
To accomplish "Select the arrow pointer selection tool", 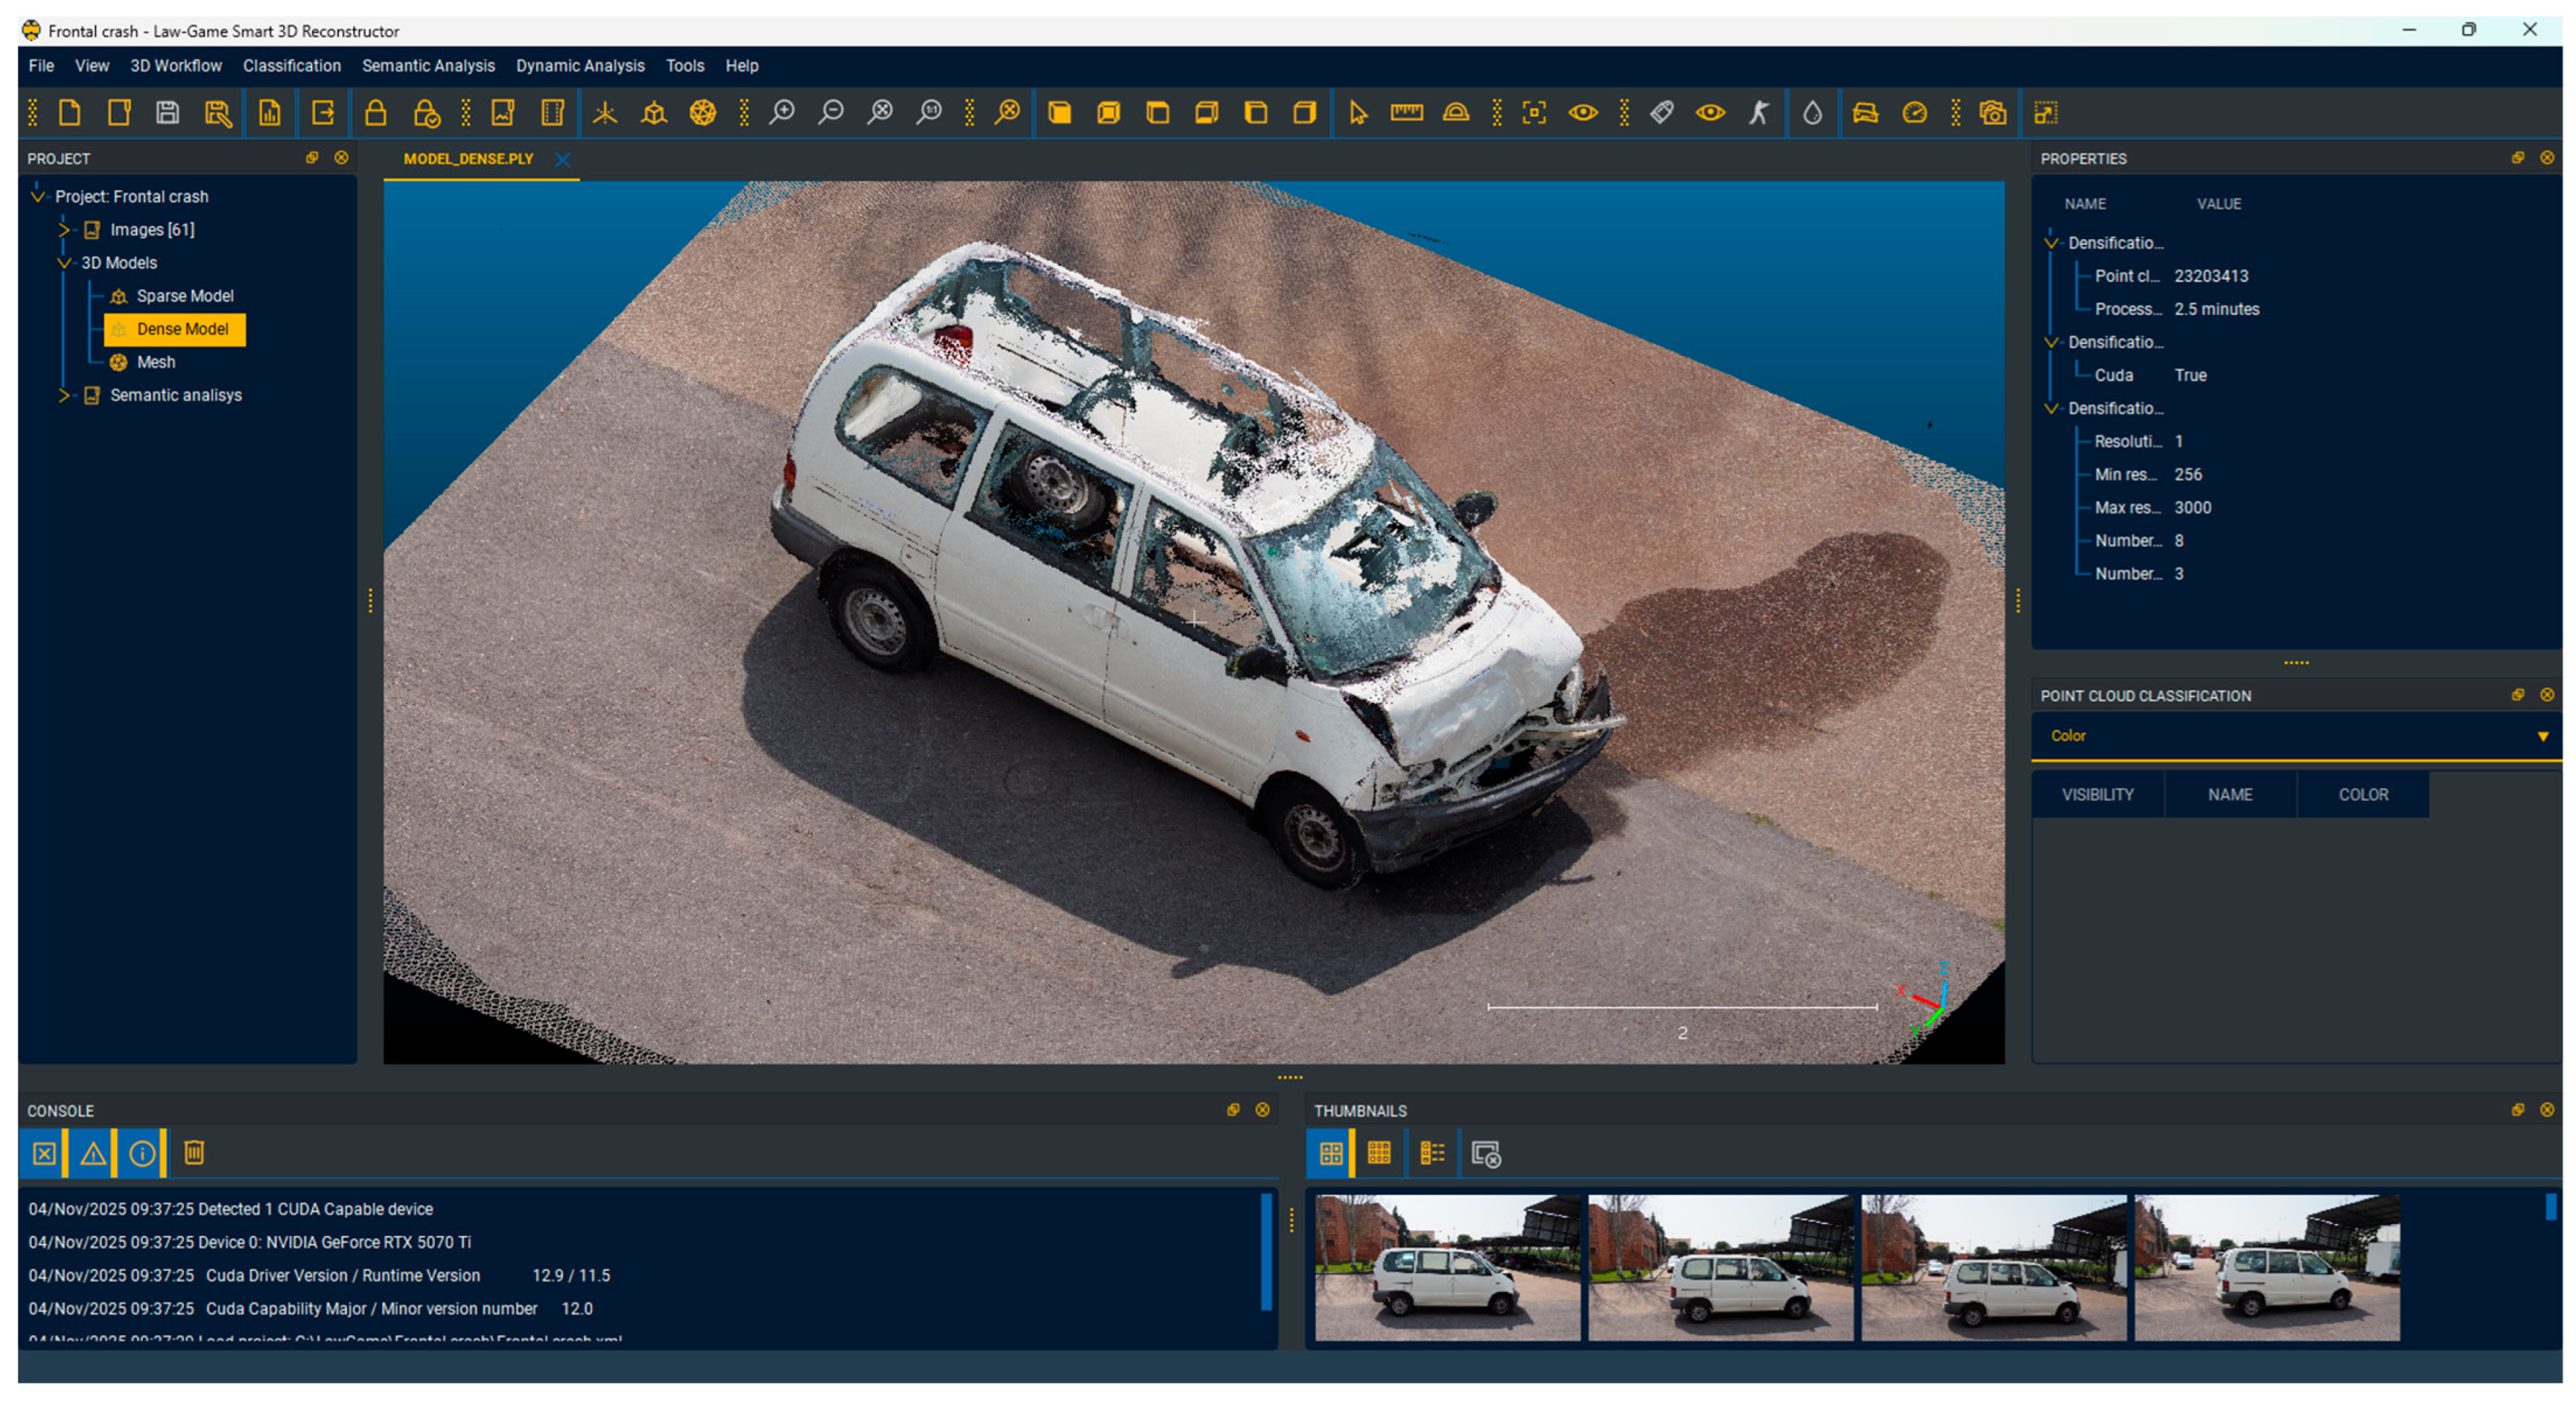I will tap(1357, 113).
